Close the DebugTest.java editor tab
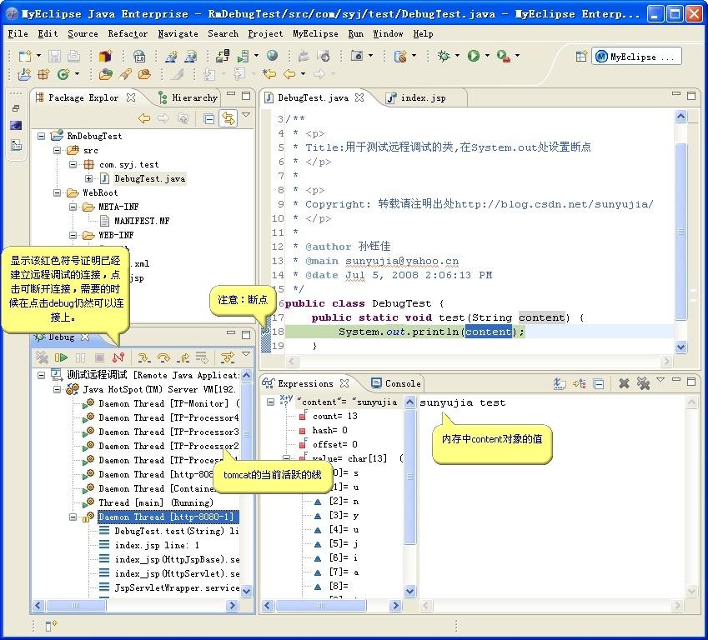The image size is (708, 640). pyautogui.click(x=359, y=97)
